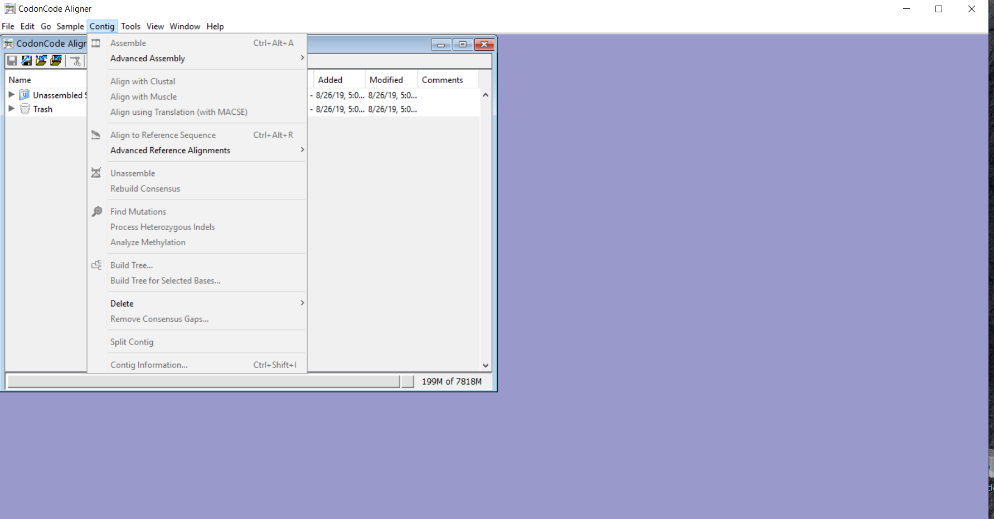Click the Unassemble icon in the menu
Image resolution: width=994 pixels, height=519 pixels.
click(x=96, y=173)
